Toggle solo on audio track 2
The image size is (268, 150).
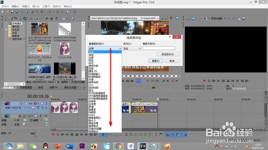tap(40, 116)
